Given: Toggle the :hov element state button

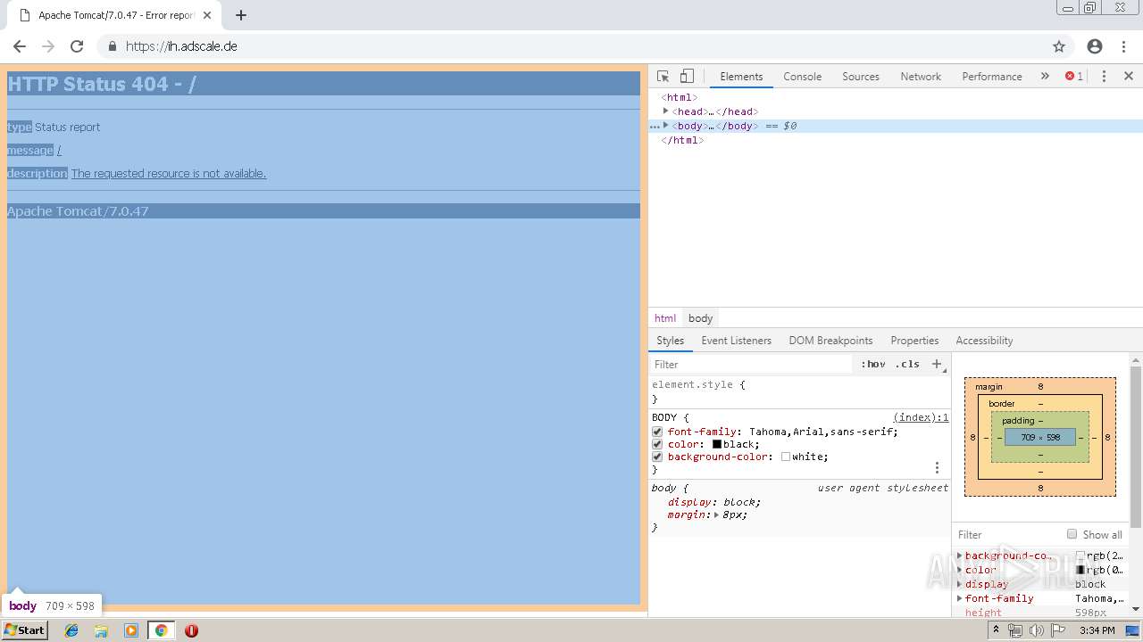Looking at the screenshot, I should point(873,364).
